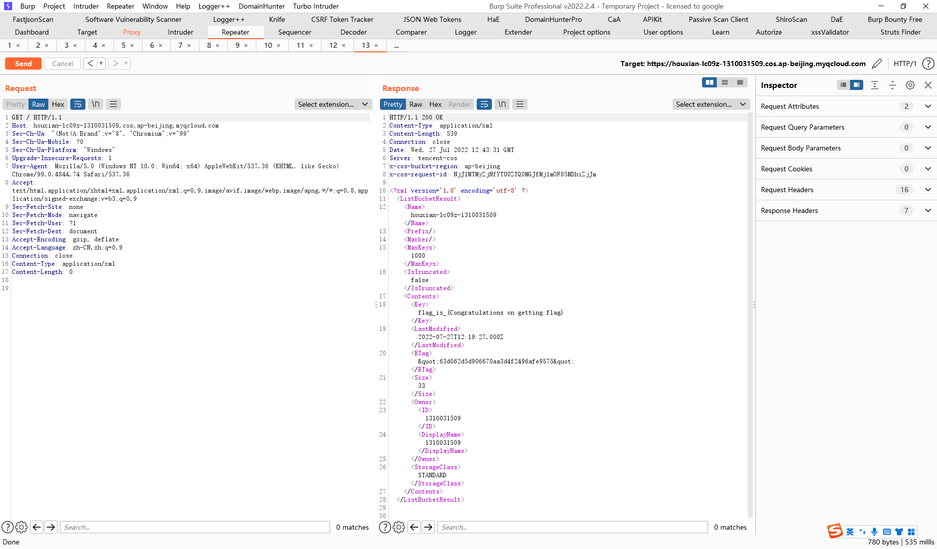Click the Request search input field

point(195,527)
